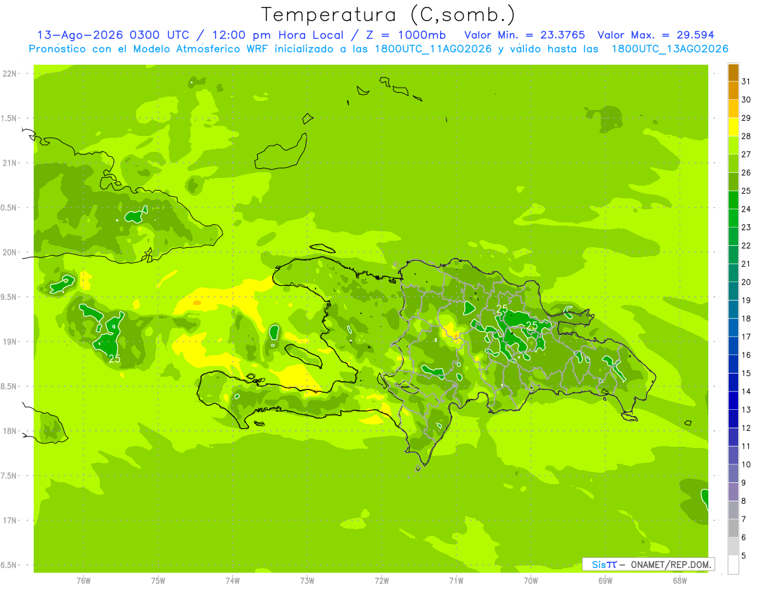Image resolution: width=763 pixels, height=589 pixels.
Task: Click the "1.5N" latitude label
Action: coord(10,118)
